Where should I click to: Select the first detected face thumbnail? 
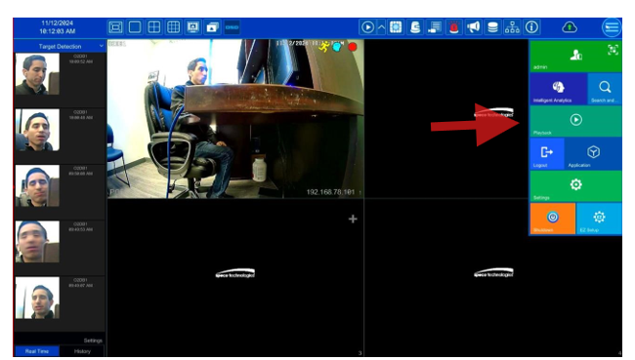tap(37, 74)
